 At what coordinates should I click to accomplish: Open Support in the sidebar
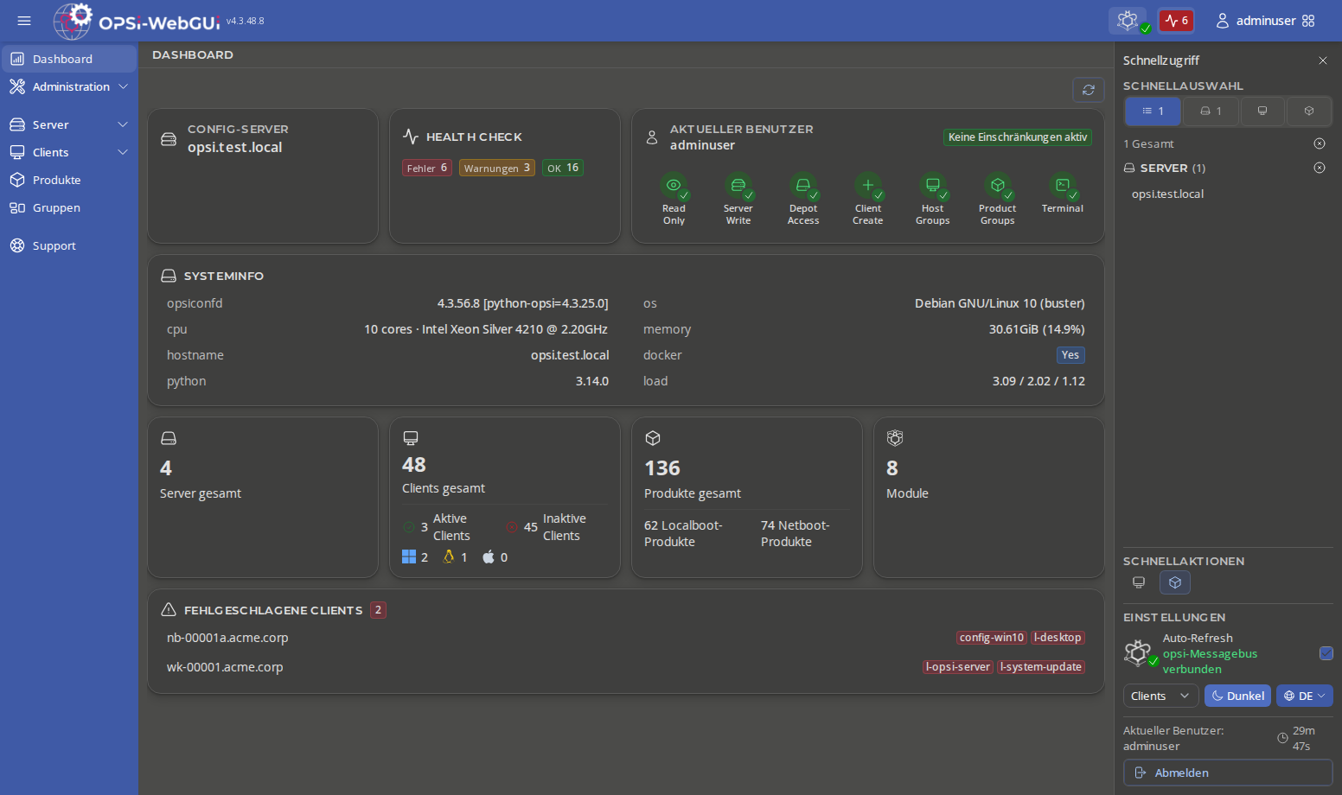click(68, 245)
